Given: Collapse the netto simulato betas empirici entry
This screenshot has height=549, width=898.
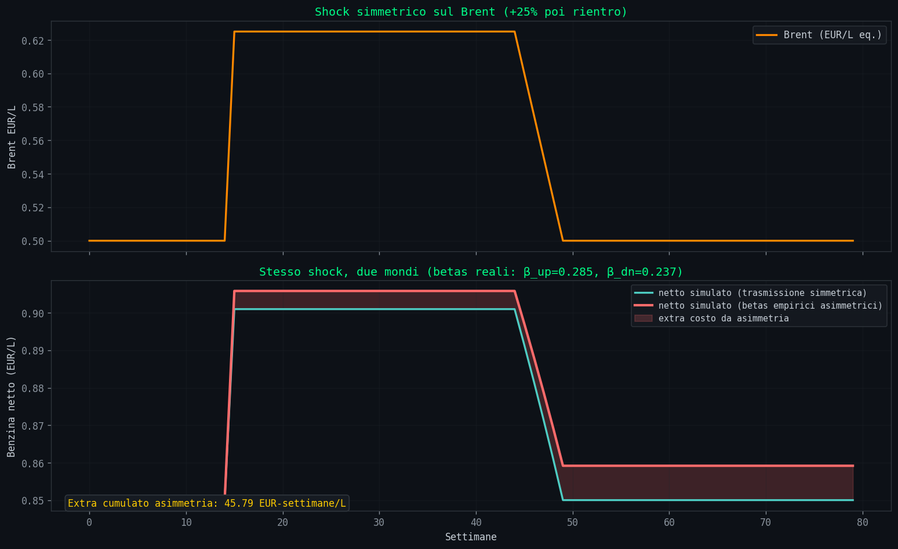Looking at the screenshot, I should pyautogui.click(x=771, y=306).
